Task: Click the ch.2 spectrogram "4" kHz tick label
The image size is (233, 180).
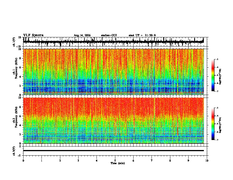Action: point(20,125)
